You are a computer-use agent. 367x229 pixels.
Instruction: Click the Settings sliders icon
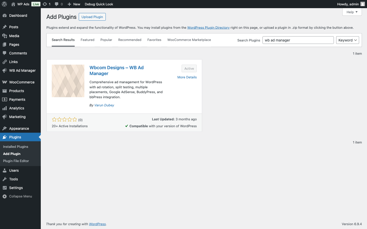[x=5, y=188]
